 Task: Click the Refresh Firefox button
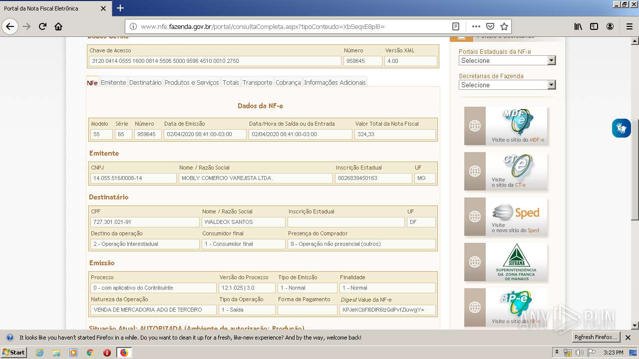click(596, 338)
